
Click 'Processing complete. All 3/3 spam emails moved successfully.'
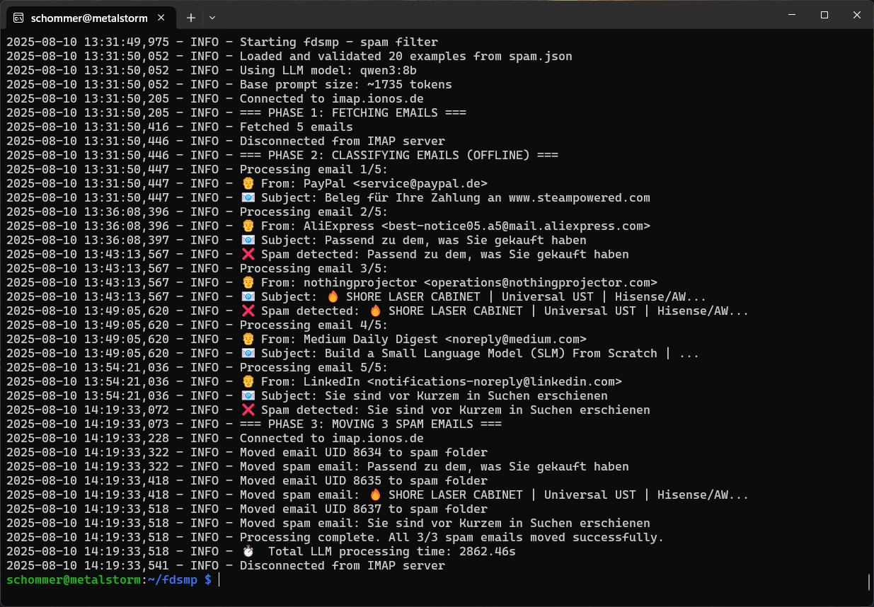[452, 537]
